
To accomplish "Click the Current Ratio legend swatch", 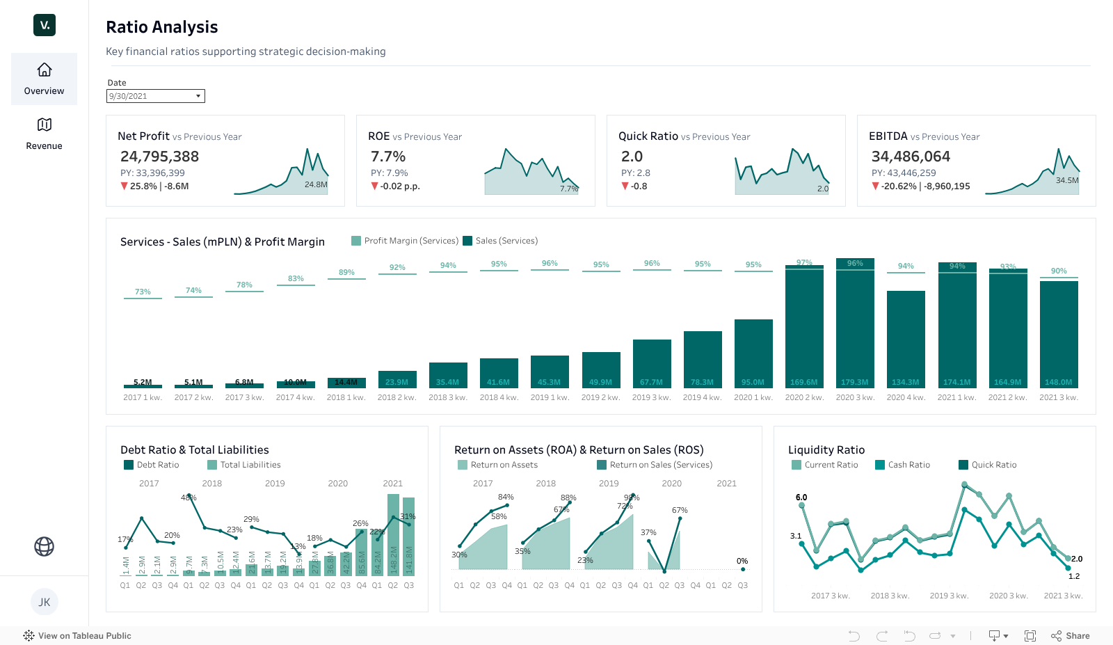I will tap(796, 465).
